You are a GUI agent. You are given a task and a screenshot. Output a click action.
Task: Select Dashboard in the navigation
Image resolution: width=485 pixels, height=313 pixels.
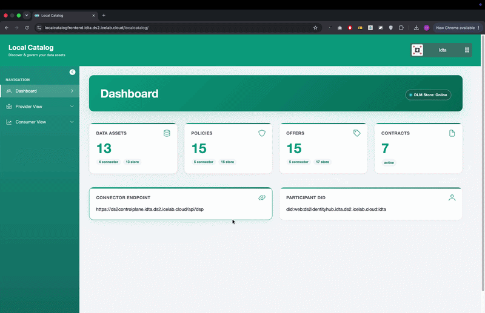point(39,91)
